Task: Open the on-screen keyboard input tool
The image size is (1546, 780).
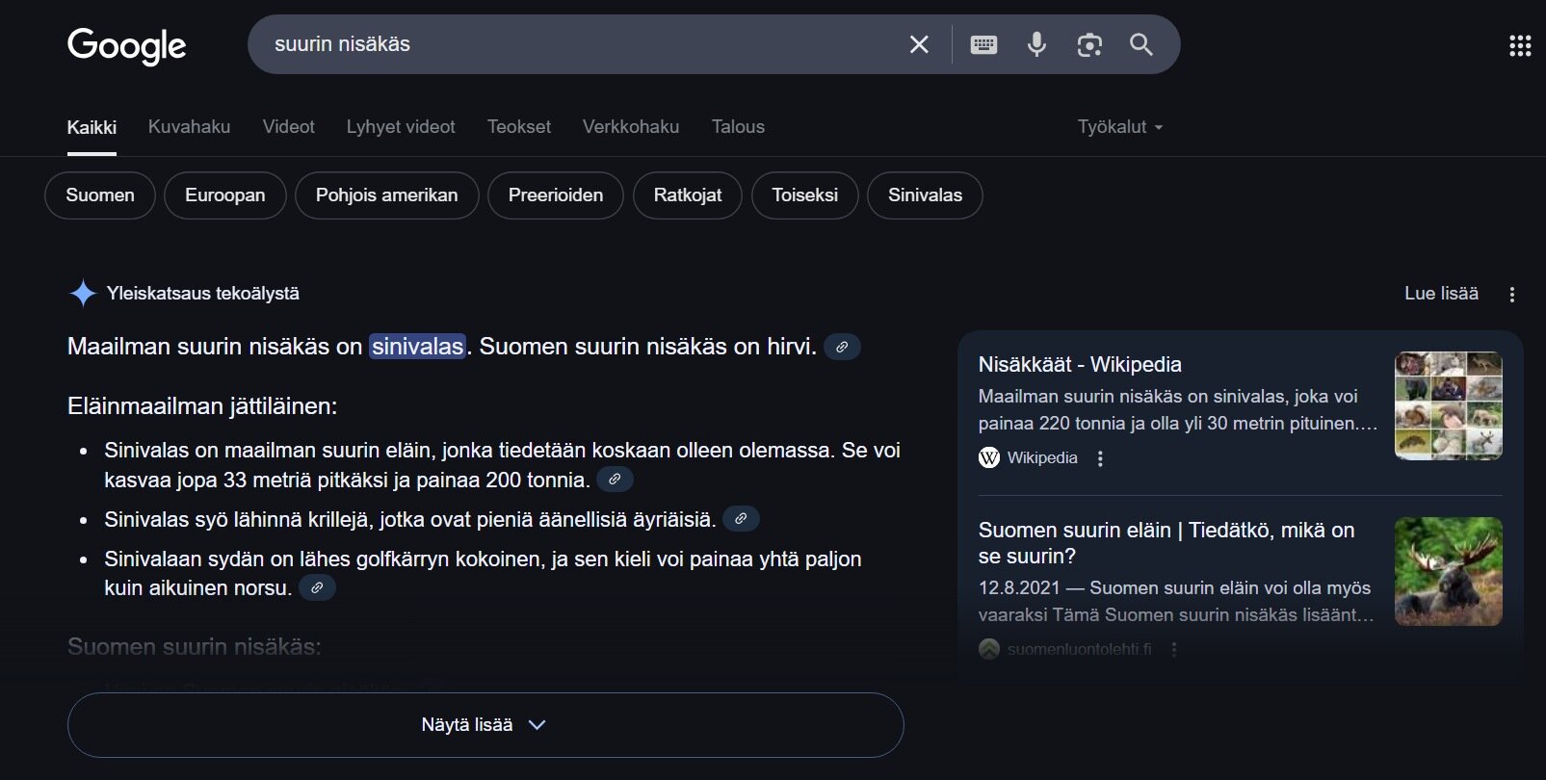Action: (983, 44)
